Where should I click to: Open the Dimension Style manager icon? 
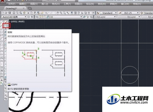click(120, 13)
